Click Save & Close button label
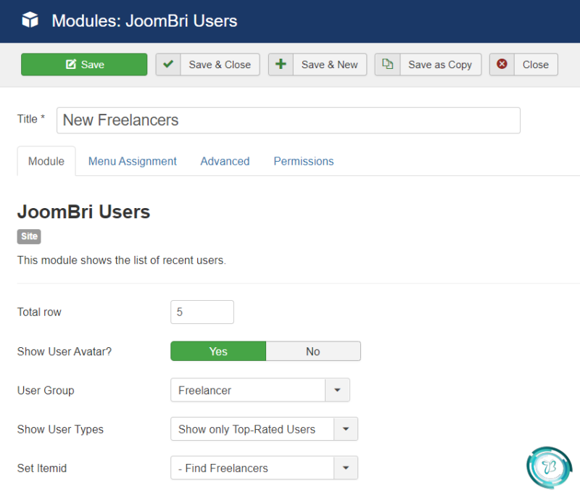 (220, 65)
